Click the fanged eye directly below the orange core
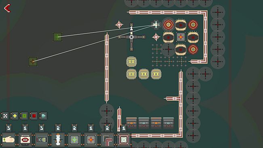 coord(181,49)
